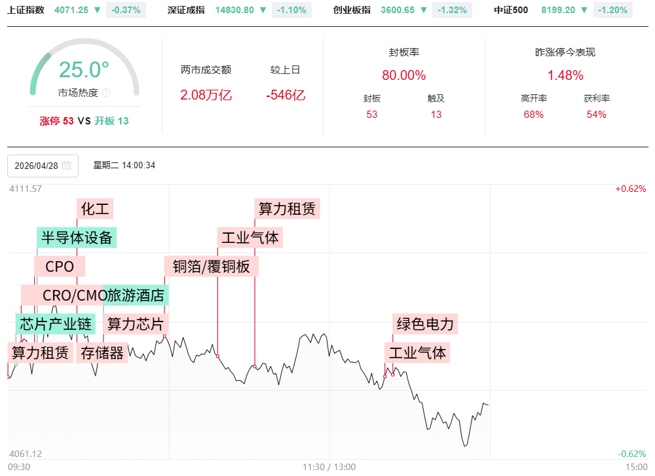Open the calendar icon in the date box
Image resolution: width=655 pixels, height=476 pixels.
click(66, 166)
